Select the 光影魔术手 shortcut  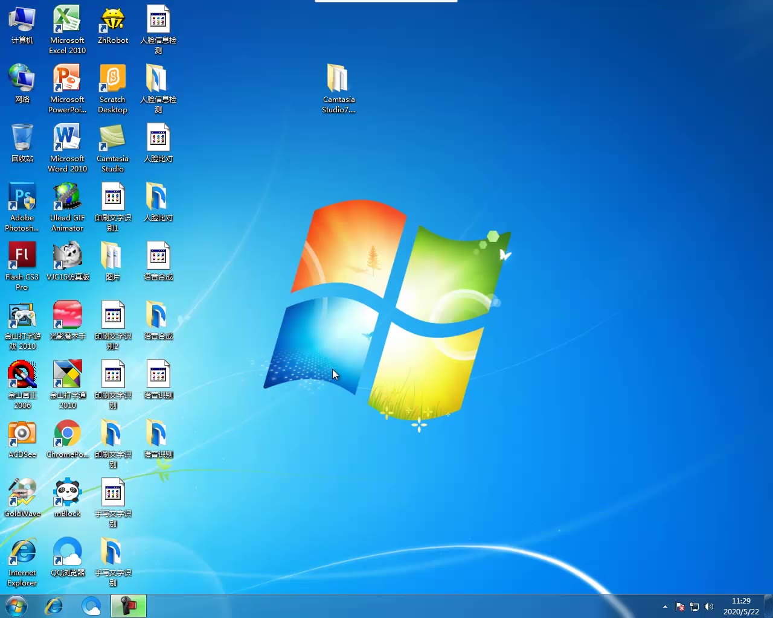(67, 320)
